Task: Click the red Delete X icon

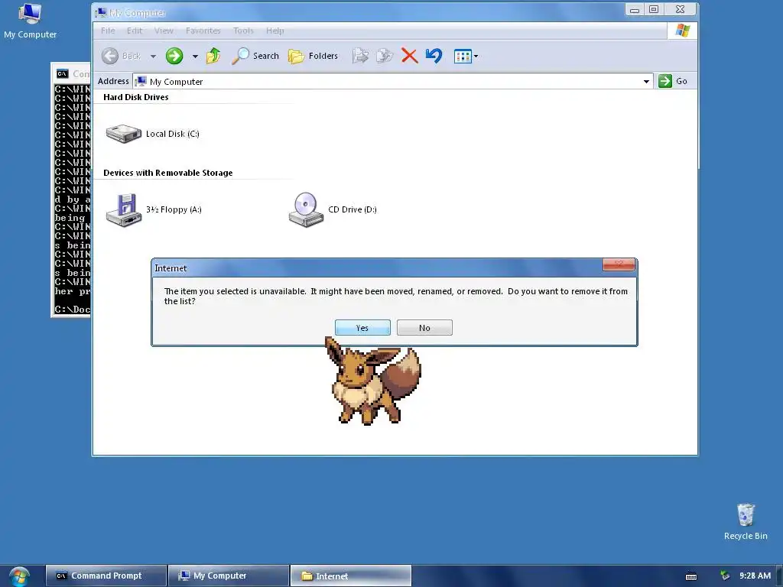Action: click(410, 56)
